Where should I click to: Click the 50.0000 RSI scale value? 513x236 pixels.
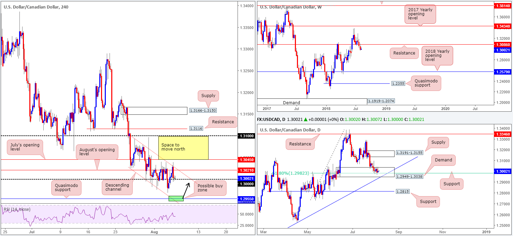(x=247, y=214)
